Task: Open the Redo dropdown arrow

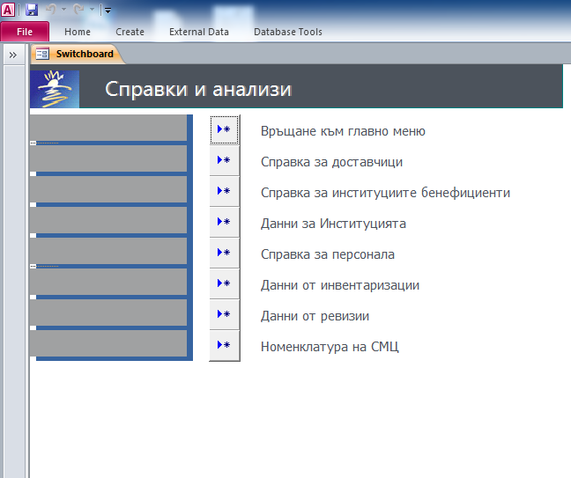Action: pyautogui.click(x=92, y=10)
